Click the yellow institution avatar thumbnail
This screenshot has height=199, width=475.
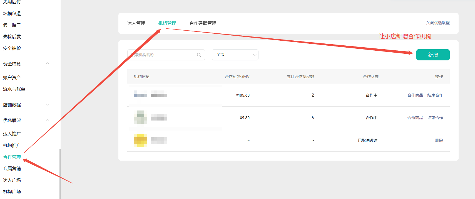141,141
